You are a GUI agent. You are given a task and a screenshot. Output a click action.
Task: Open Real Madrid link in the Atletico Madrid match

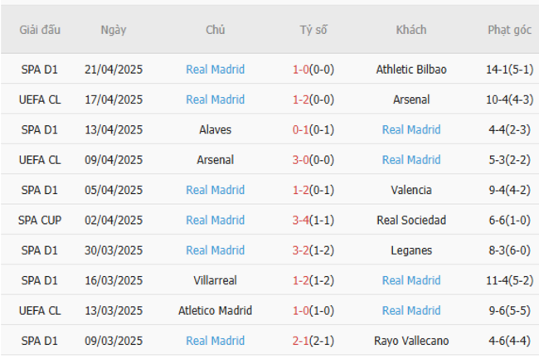(x=411, y=311)
